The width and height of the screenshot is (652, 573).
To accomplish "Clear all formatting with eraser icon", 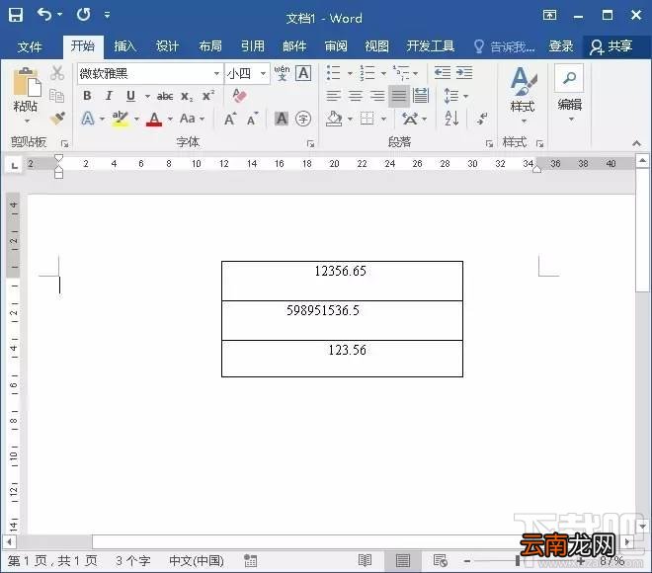I will coord(239,96).
